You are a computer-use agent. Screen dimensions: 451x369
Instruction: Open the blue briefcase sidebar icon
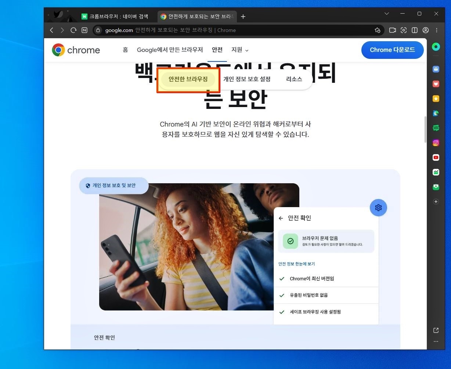(x=436, y=69)
